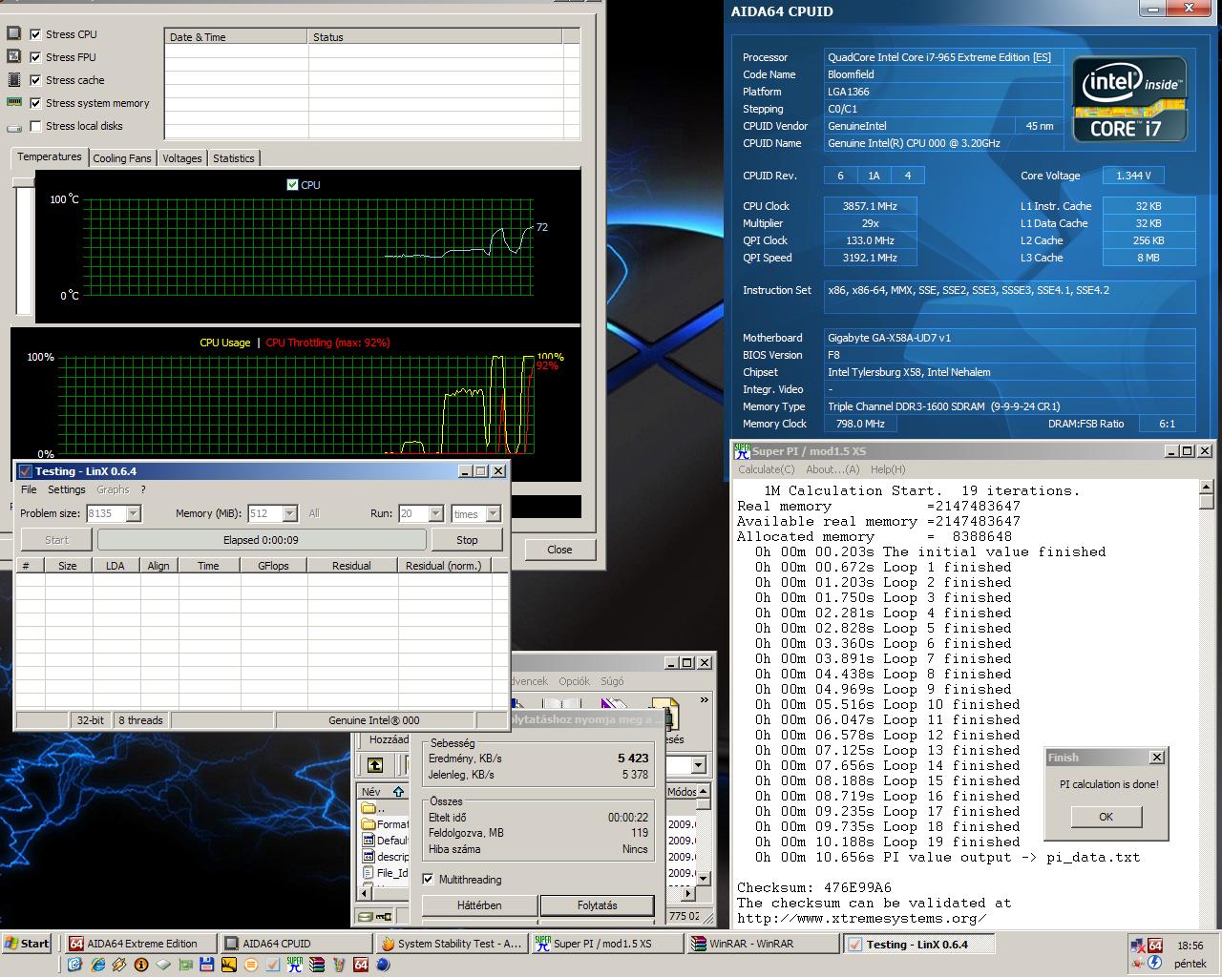Screen dimensions: 1222x977
Task: Enable Stress local disks checkbox
Action: (35, 126)
